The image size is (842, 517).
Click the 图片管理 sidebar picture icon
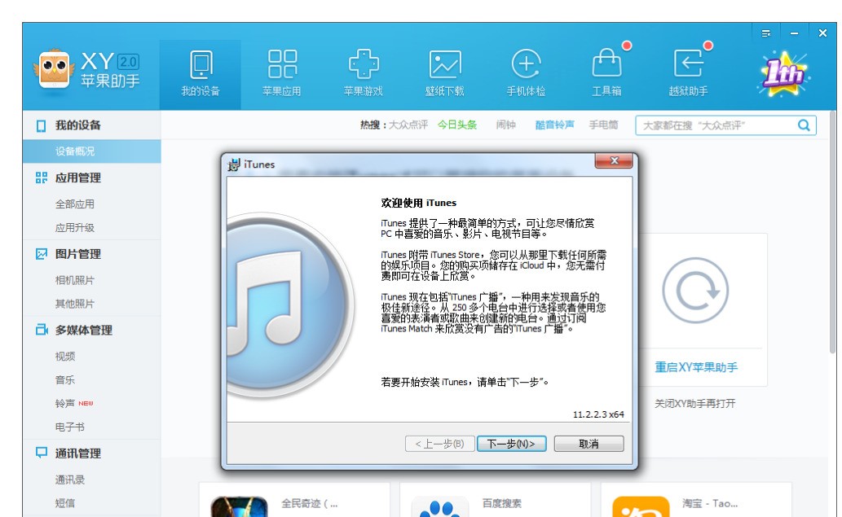click(42, 254)
